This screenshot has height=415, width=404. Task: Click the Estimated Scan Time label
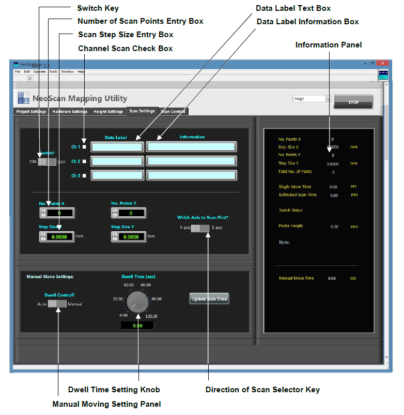pos(298,195)
